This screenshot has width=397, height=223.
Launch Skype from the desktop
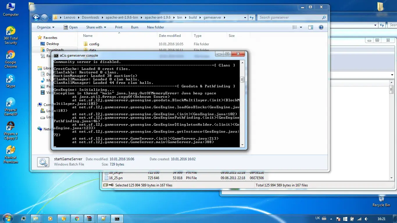tap(11, 81)
